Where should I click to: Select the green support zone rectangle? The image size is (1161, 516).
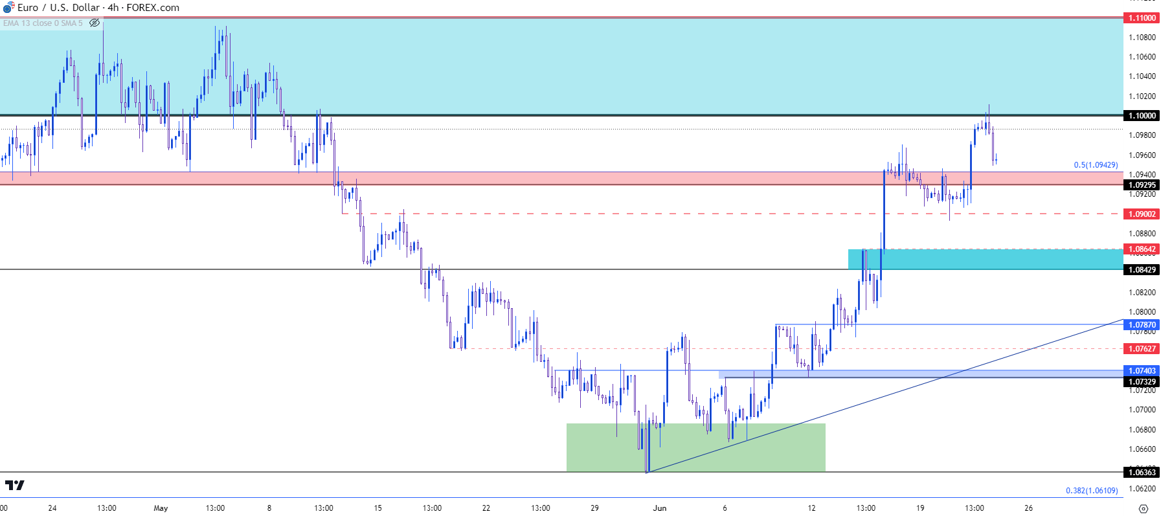coord(695,448)
